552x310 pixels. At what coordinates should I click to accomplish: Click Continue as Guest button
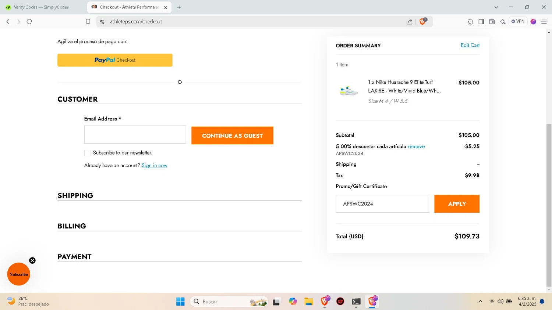[x=232, y=136]
